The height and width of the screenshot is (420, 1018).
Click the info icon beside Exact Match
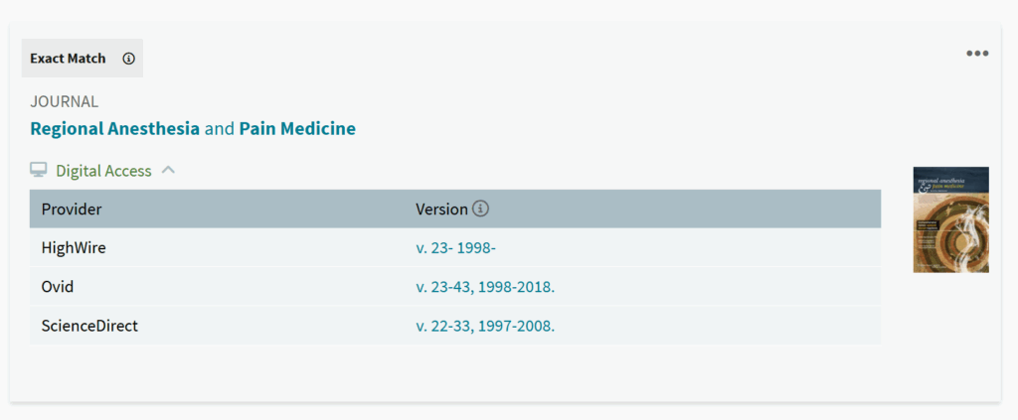[128, 59]
